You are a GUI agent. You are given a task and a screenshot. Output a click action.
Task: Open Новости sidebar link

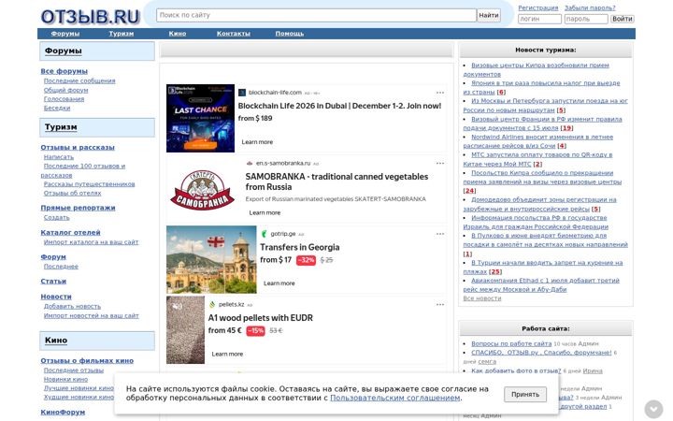click(56, 297)
